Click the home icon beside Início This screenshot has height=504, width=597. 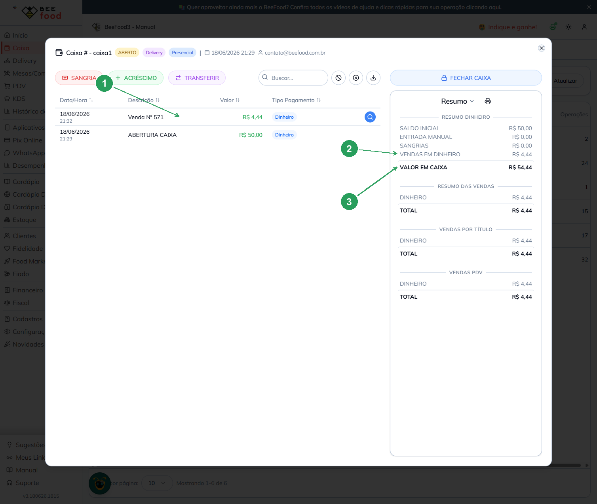[7, 35]
